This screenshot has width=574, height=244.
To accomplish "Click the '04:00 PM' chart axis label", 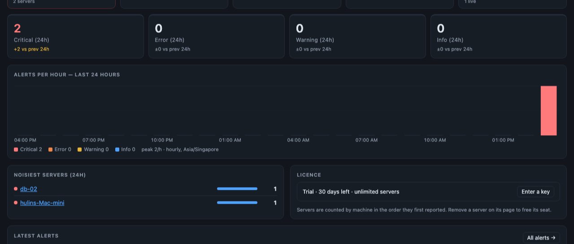I will click(x=25, y=140).
